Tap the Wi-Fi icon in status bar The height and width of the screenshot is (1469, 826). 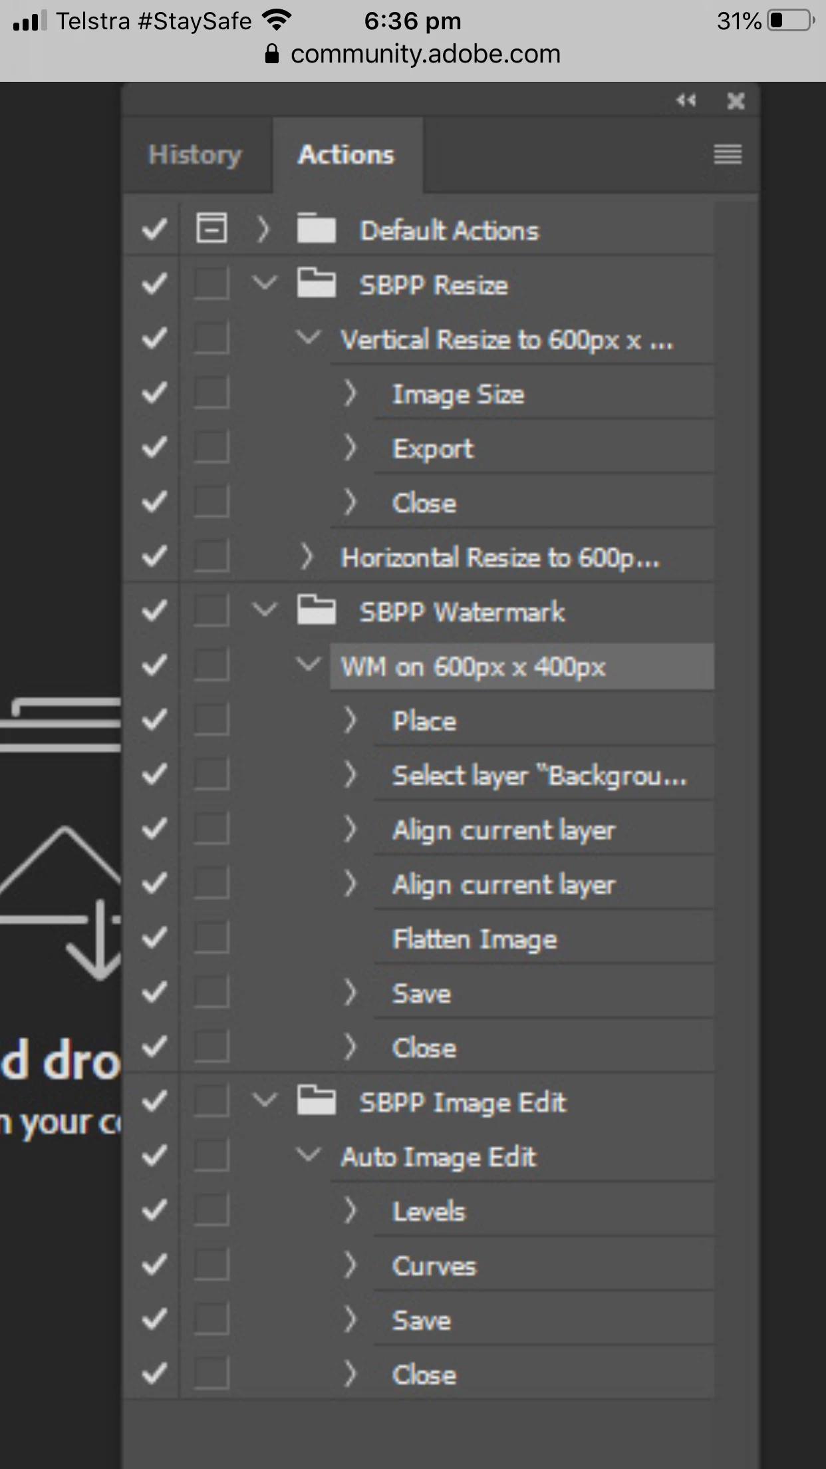point(276,20)
